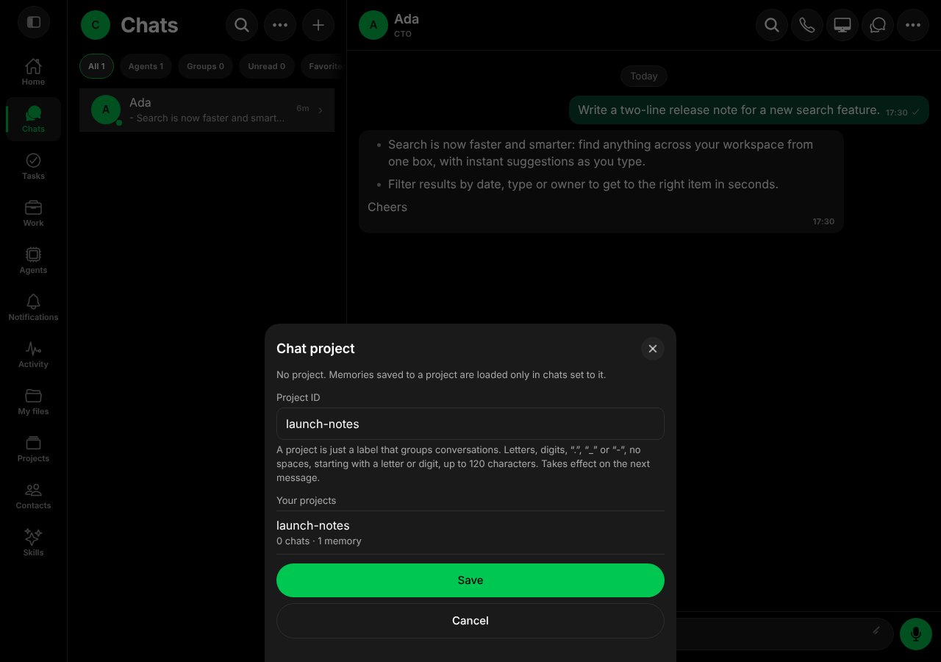The width and height of the screenshot is (941, 662).
Task: Open Skills in the sidebar
Action: tap(33, 543)
